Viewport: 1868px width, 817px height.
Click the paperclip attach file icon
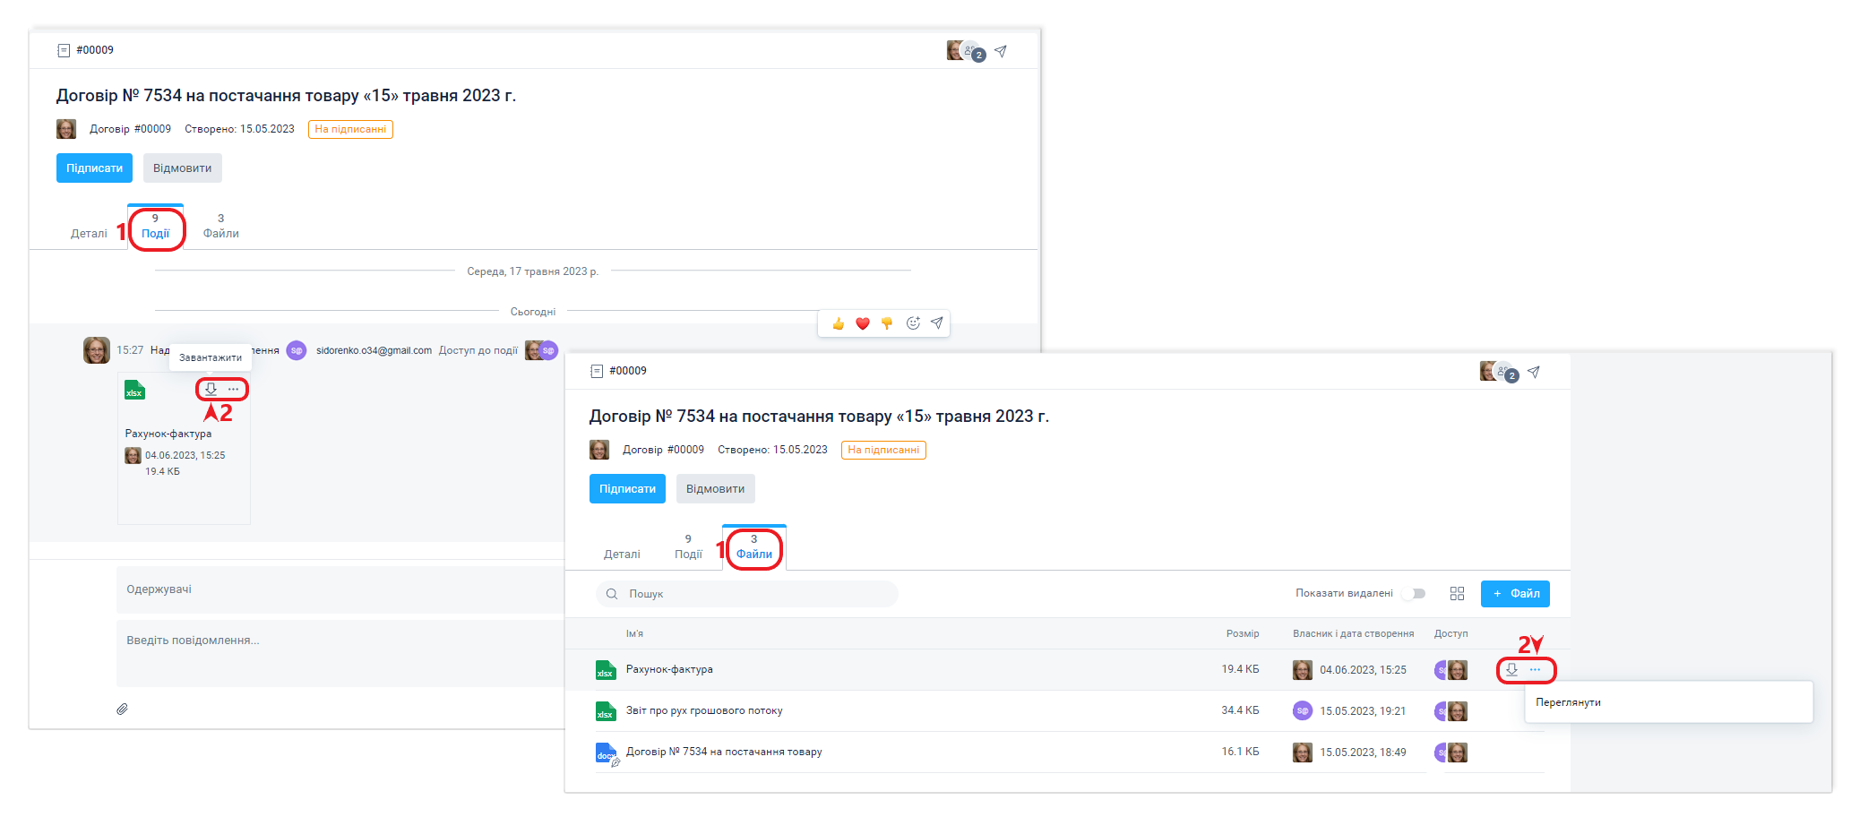coord(123,709)
